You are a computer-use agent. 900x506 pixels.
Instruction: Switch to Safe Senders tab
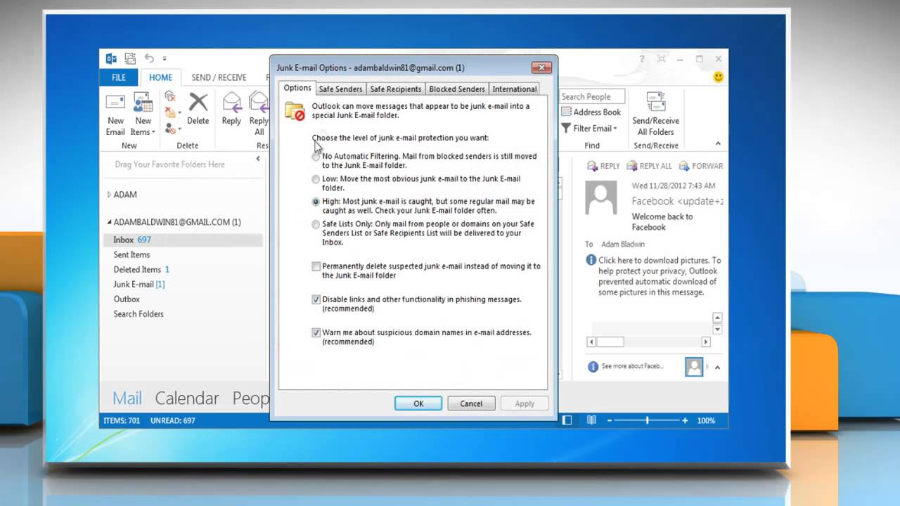[x=340, y=89]
